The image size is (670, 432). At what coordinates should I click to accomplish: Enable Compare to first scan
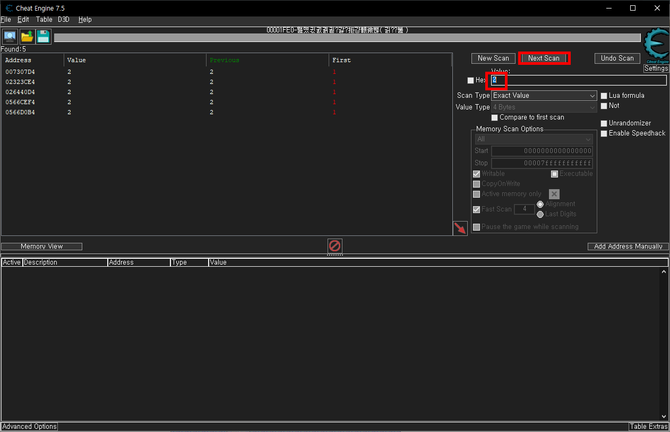495,117
